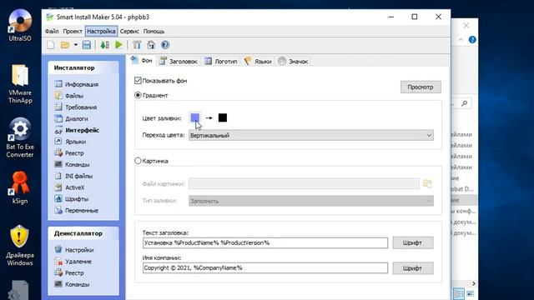Expand the Open project dropdown arrow
The image size is (534, 300).
(76, 45)
